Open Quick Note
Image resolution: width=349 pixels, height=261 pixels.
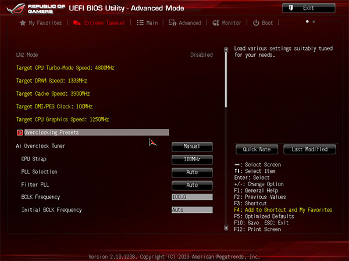[257, 150]
